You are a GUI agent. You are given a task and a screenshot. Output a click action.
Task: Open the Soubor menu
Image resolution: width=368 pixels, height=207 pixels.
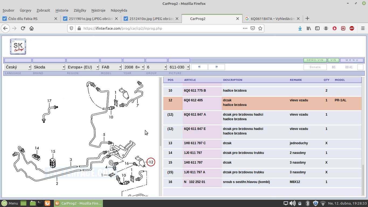point(9,10)
